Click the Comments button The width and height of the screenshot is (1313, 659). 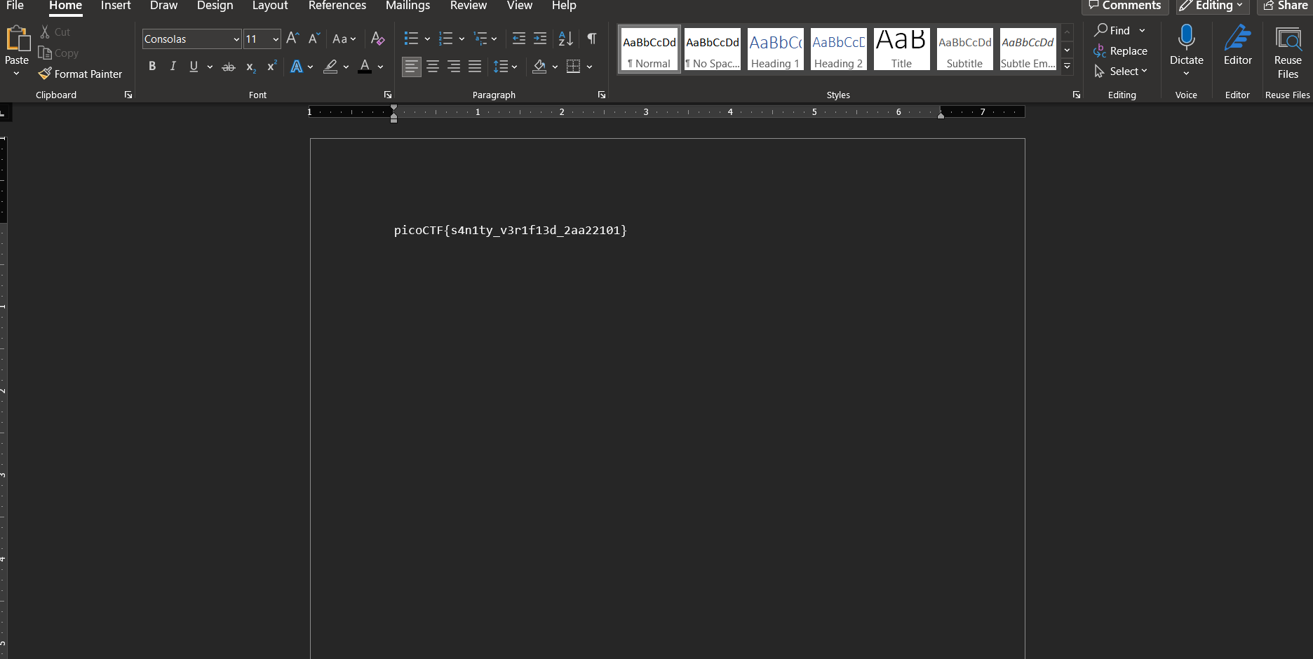click(x=1125, y=6)
